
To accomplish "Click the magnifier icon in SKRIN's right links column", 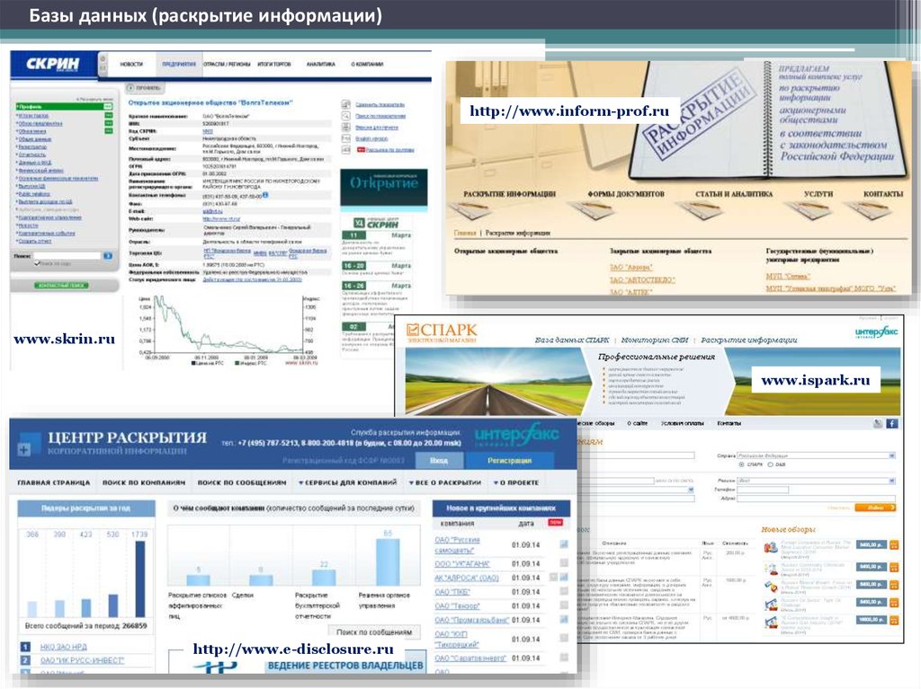I will click(x=346, y=116).
